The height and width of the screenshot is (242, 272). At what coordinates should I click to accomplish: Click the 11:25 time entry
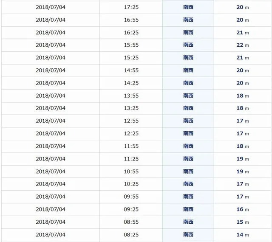tap(131, 159)
